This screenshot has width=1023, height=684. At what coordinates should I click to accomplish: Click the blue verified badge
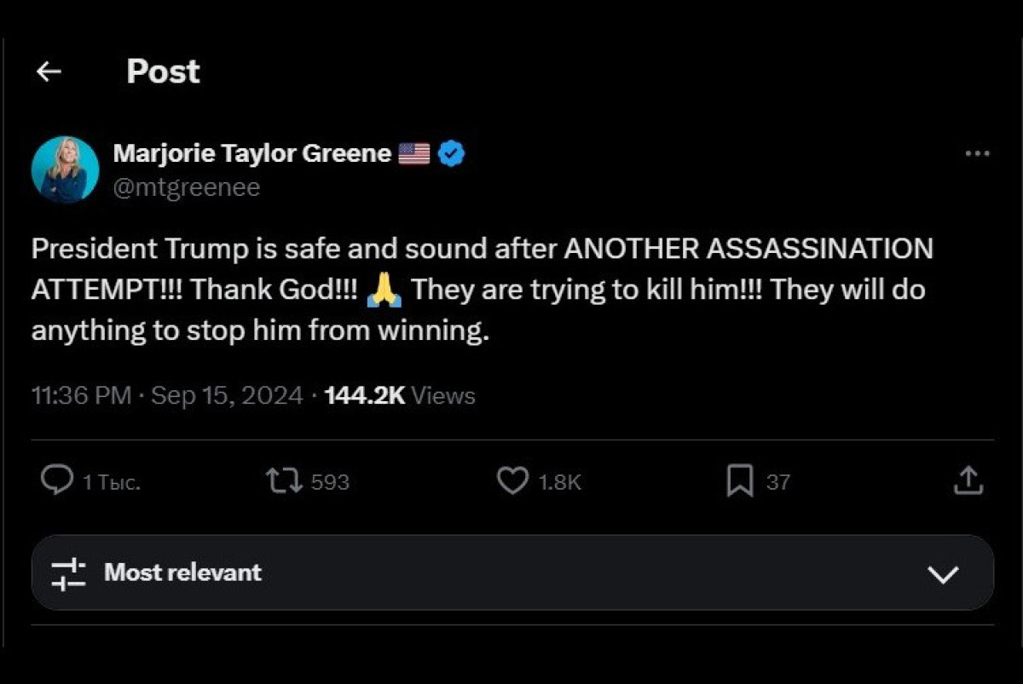coord(452,154)
